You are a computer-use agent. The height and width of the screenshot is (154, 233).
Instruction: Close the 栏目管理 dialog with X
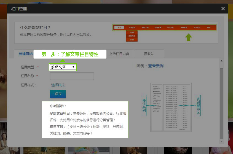223,9
